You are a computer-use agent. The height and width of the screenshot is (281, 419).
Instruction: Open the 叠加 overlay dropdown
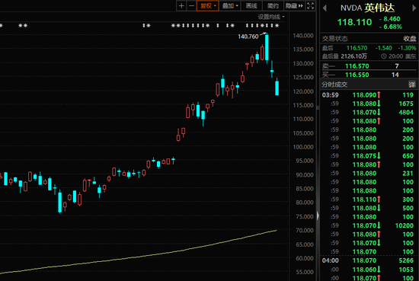click(x=230, y=6)
